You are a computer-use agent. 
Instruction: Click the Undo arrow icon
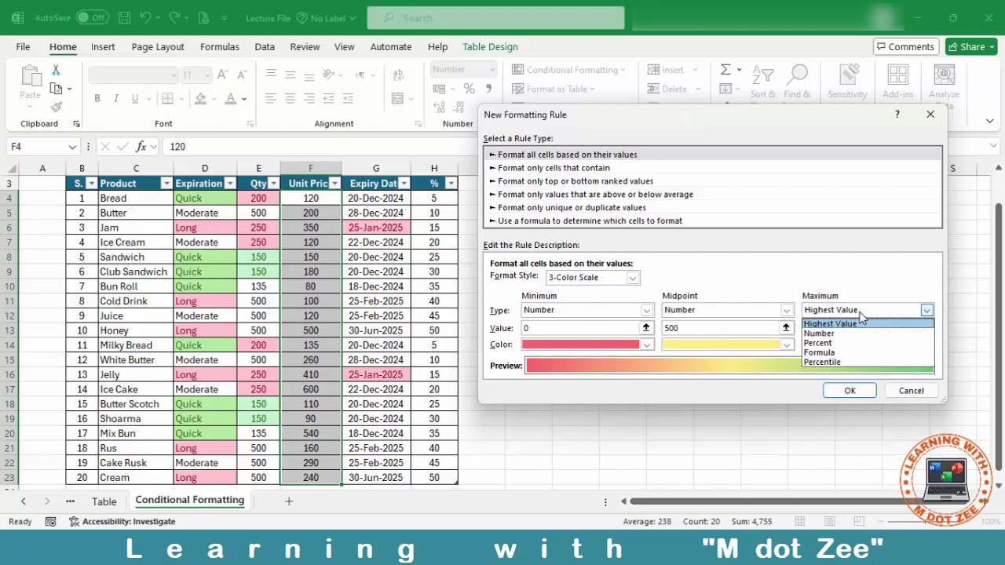[x=145, y=17]
